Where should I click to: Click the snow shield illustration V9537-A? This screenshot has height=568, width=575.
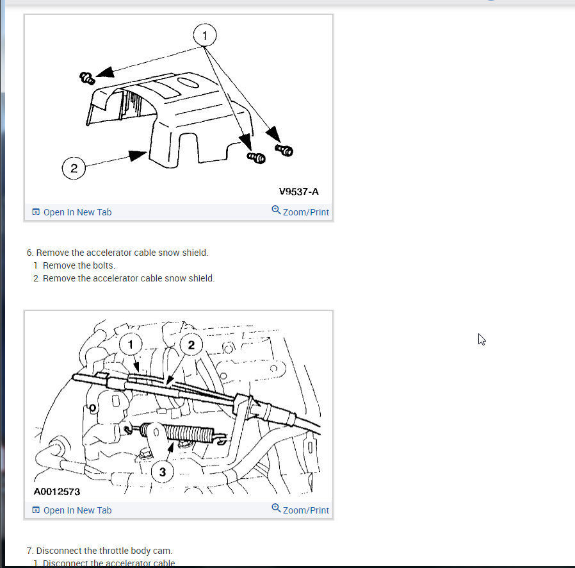[x=179, y=110]
